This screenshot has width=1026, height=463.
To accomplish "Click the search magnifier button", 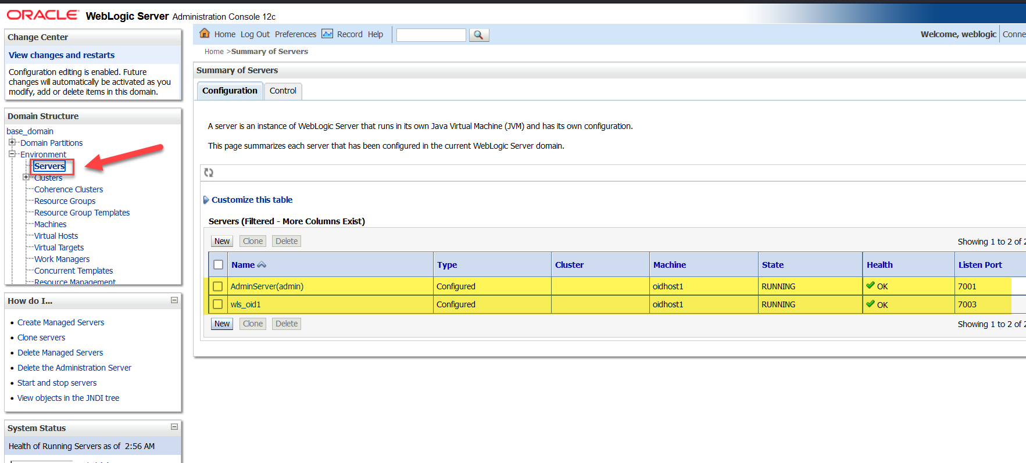I will (x=478, y=35).
